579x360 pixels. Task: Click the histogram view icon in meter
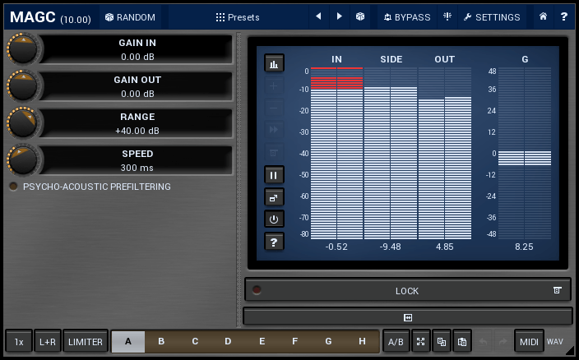[x=274, y=63]
